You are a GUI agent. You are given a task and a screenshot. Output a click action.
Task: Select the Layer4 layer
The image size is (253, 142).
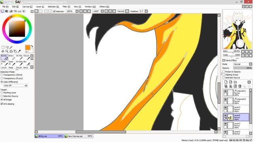(236, 109)
